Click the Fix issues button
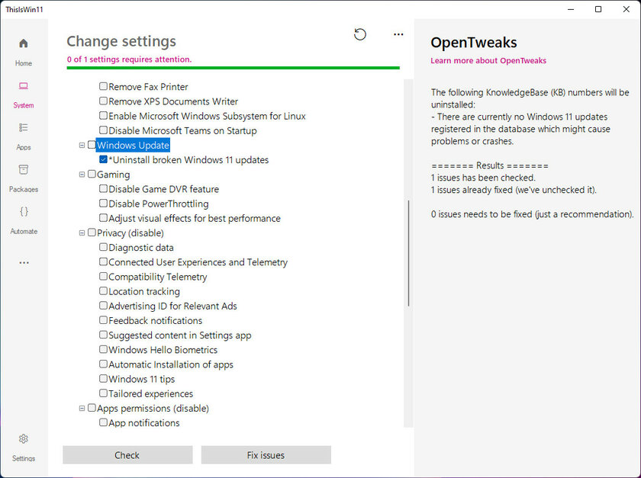 [266, 454]
